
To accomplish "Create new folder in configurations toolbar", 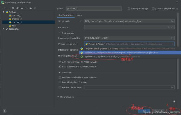I will click(x=31, y=8).
